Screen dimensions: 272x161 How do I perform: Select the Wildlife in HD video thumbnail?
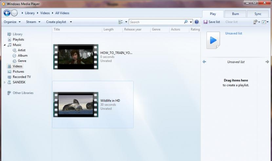(76, 104)
